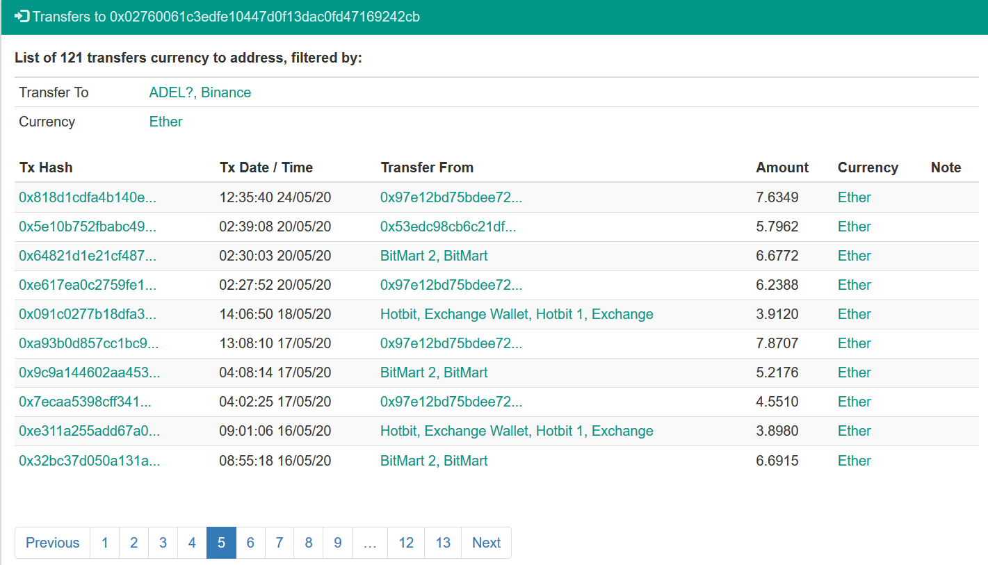988x565 pixels.
Task: Click the Tx Date / Time column header
Action: [266, 167]
